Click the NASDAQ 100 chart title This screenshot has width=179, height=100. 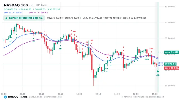(16, 5)
